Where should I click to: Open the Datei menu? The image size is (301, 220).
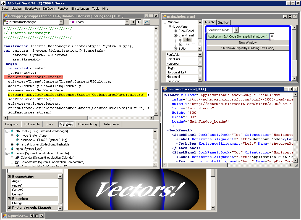[6, 9]
